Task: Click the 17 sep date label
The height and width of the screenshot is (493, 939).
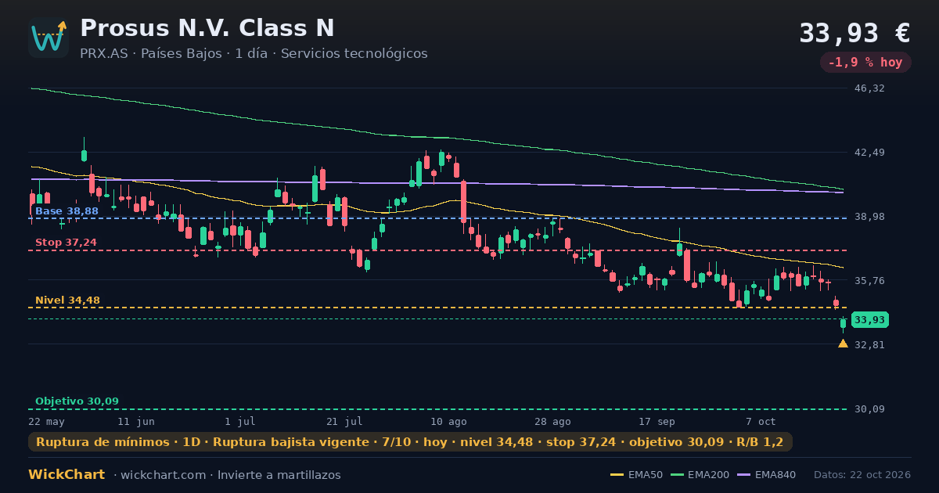Action: pyautogui.click(x=657, y=421)
